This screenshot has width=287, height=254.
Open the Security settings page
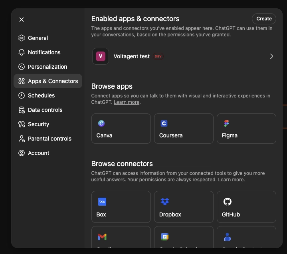pos(38,124)
